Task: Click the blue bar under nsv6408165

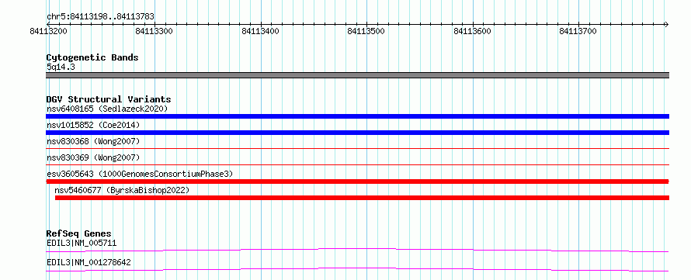Action: click(x=357, y=116)
